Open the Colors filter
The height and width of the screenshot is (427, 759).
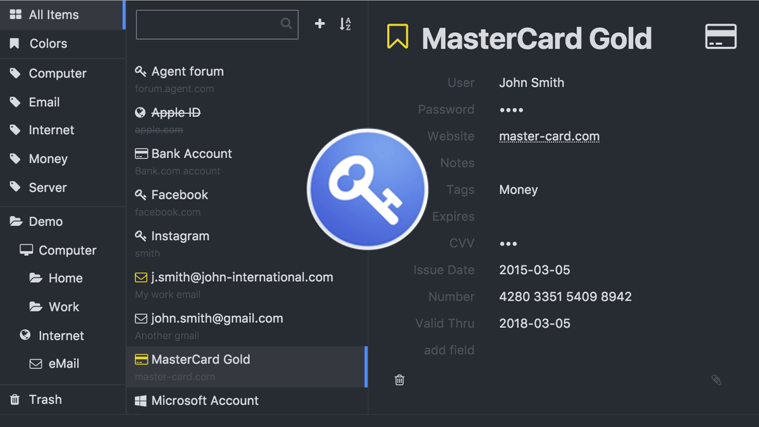tap(62, 44)
